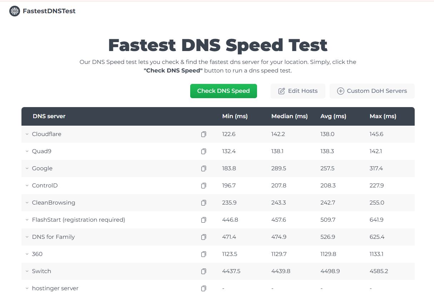Screen dimensions: 434x297
Task: Click Quad9 average value 138.3
Action: [327, 151]
